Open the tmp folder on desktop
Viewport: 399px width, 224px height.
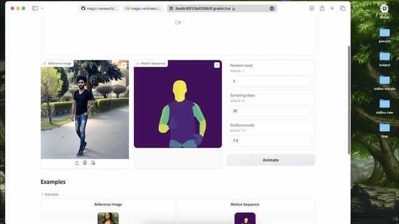[385, 130]
